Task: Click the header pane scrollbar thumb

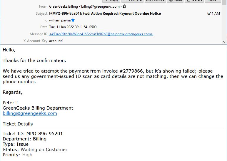Action: [x=224, y=3]
